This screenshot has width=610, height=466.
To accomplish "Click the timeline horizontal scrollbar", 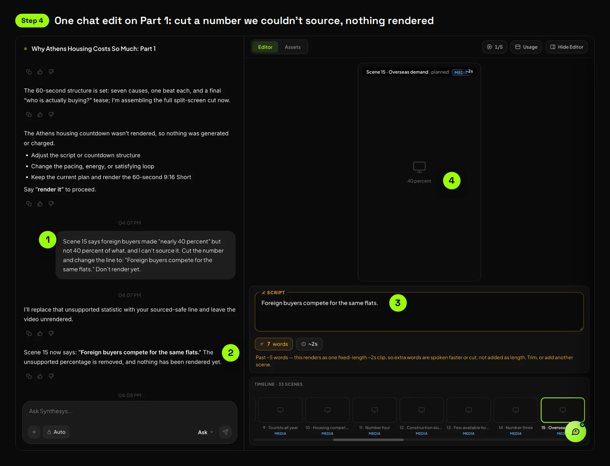I will click(x=368, y=440).
